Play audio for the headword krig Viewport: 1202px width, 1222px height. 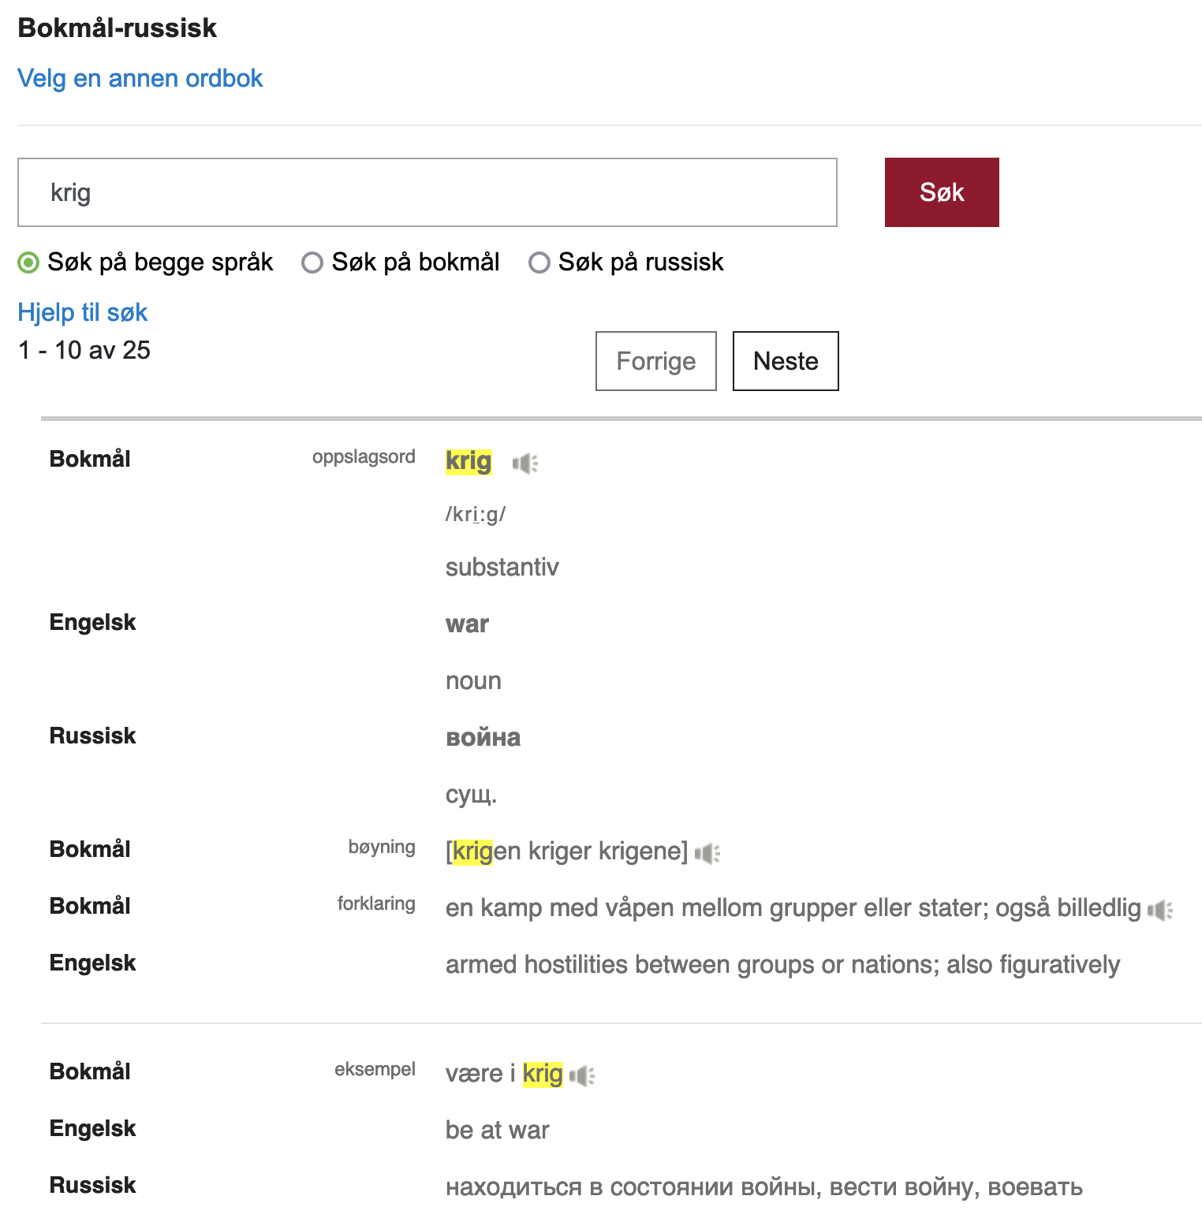pyautogui.click(x=524, y=463)
